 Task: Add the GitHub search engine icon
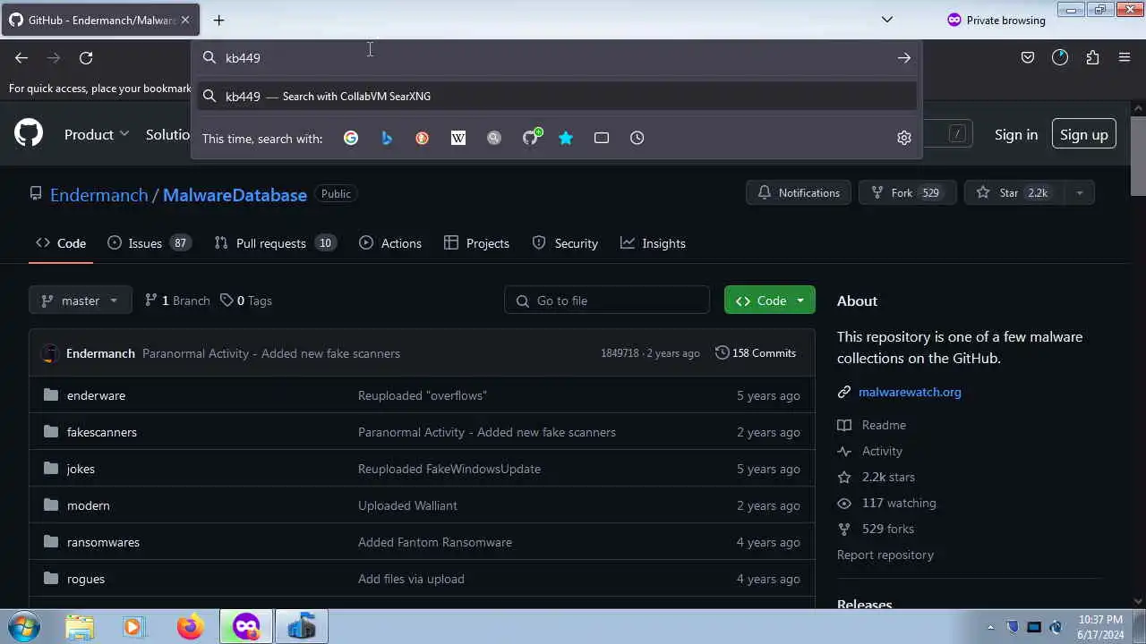coord(532,137)
